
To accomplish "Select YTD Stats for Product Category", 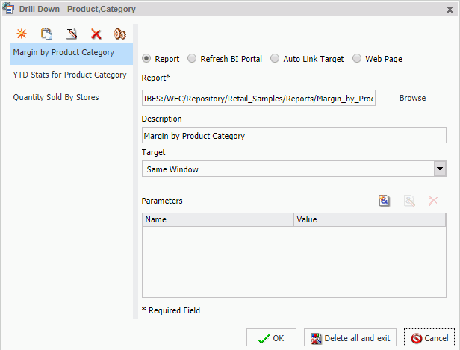I will 69,75.
